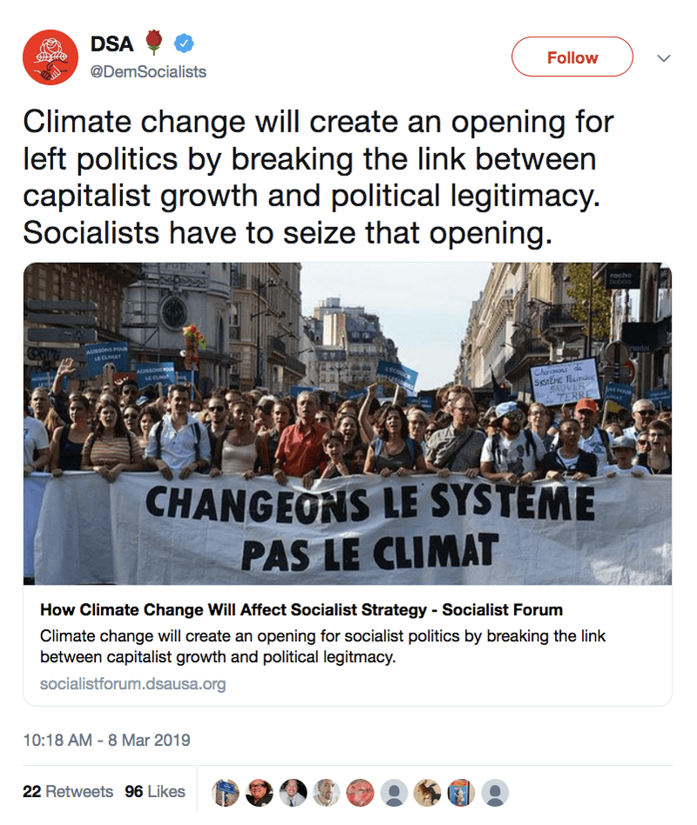Click the fourth liker avatar

(327, 792)
